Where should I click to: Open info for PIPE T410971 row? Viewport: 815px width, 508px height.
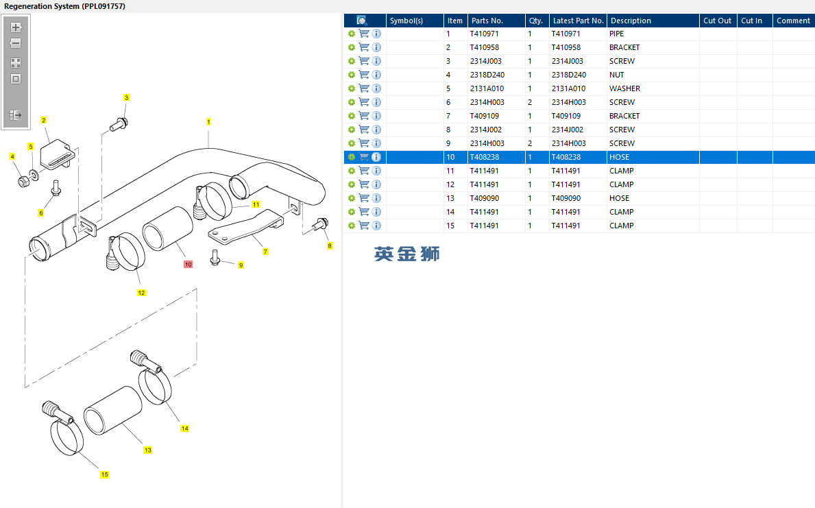pyautogui.click(x=376, y=34)
